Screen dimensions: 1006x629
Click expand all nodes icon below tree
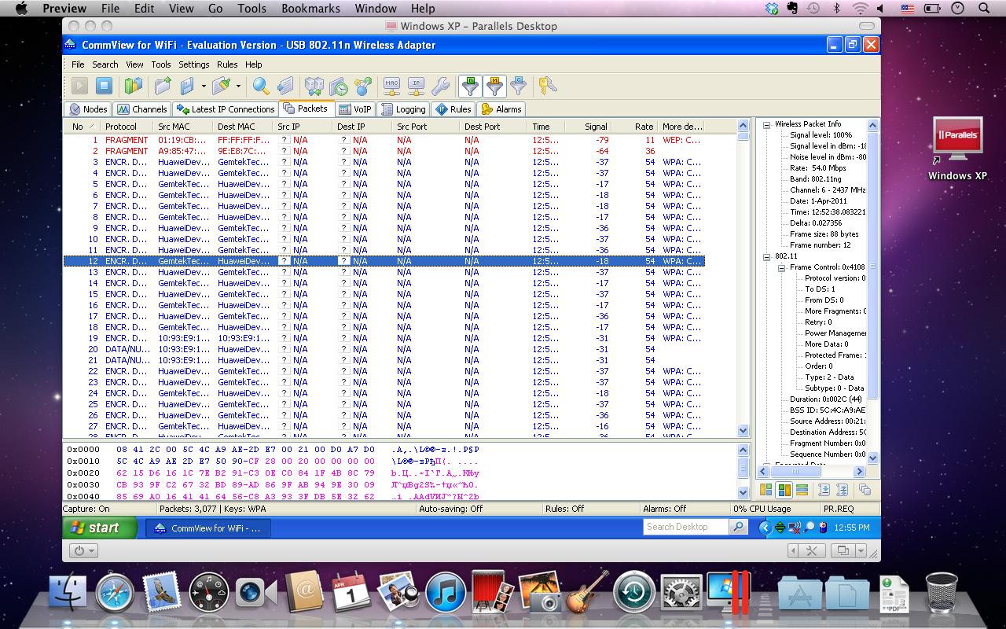pos(824,490)
